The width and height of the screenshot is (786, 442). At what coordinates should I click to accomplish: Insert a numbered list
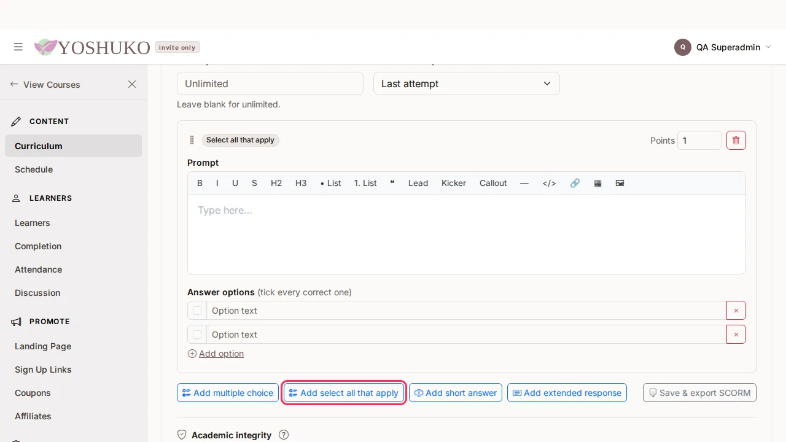click(x=365, y=183)
